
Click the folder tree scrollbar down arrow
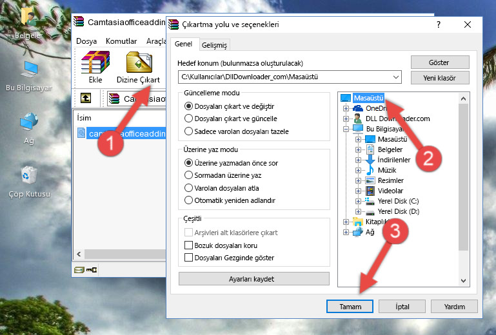(x=463, y=281)
